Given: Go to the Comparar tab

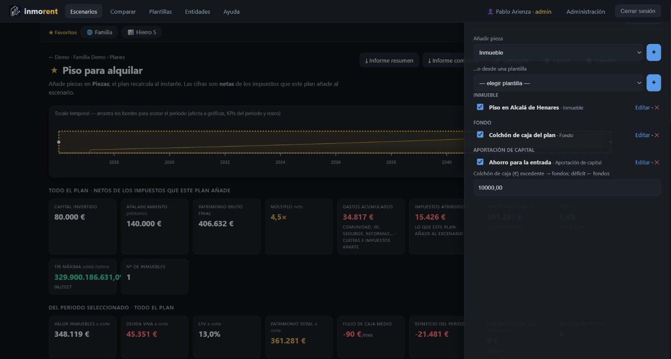Looking at the screenshot, I should [123, 12].
